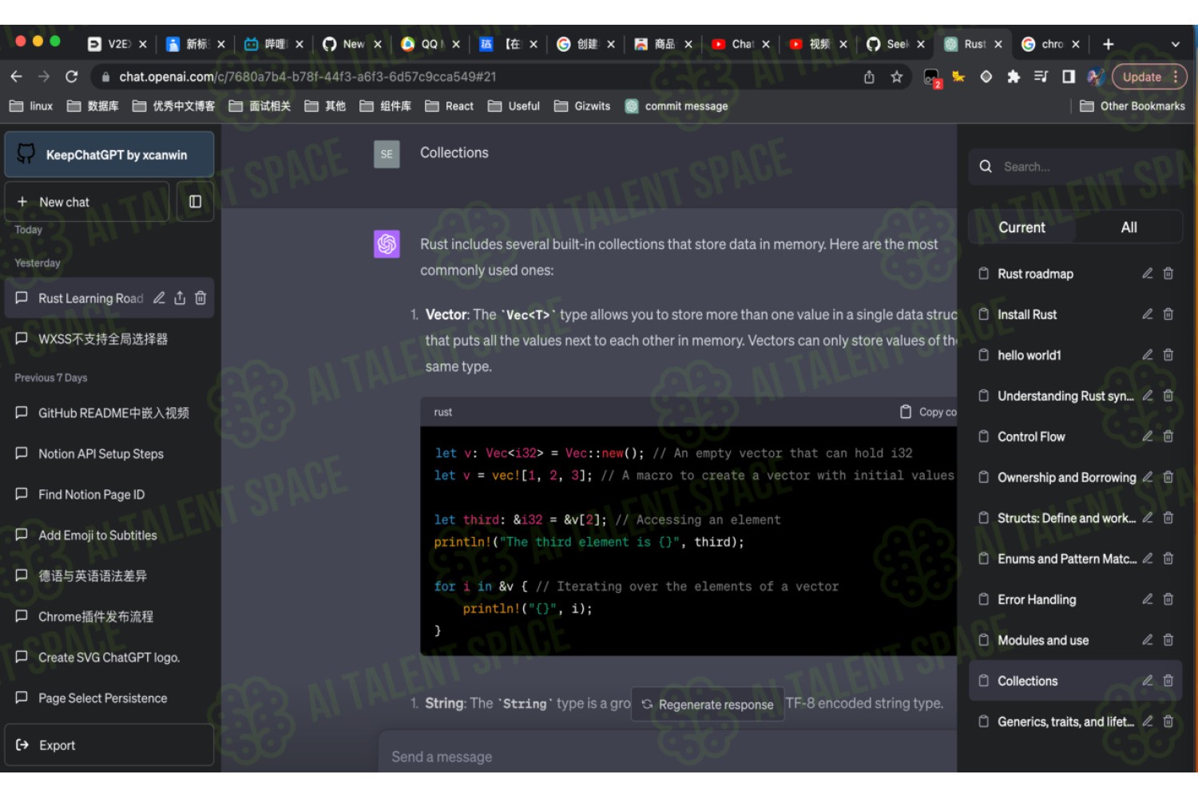Click the Export button

[x=109, y=745]
